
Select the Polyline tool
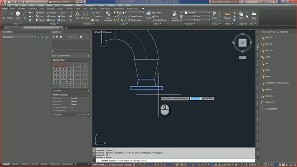10,15
